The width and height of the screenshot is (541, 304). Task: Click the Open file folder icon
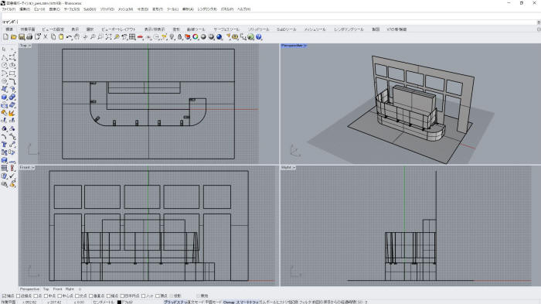pos(13,36)
